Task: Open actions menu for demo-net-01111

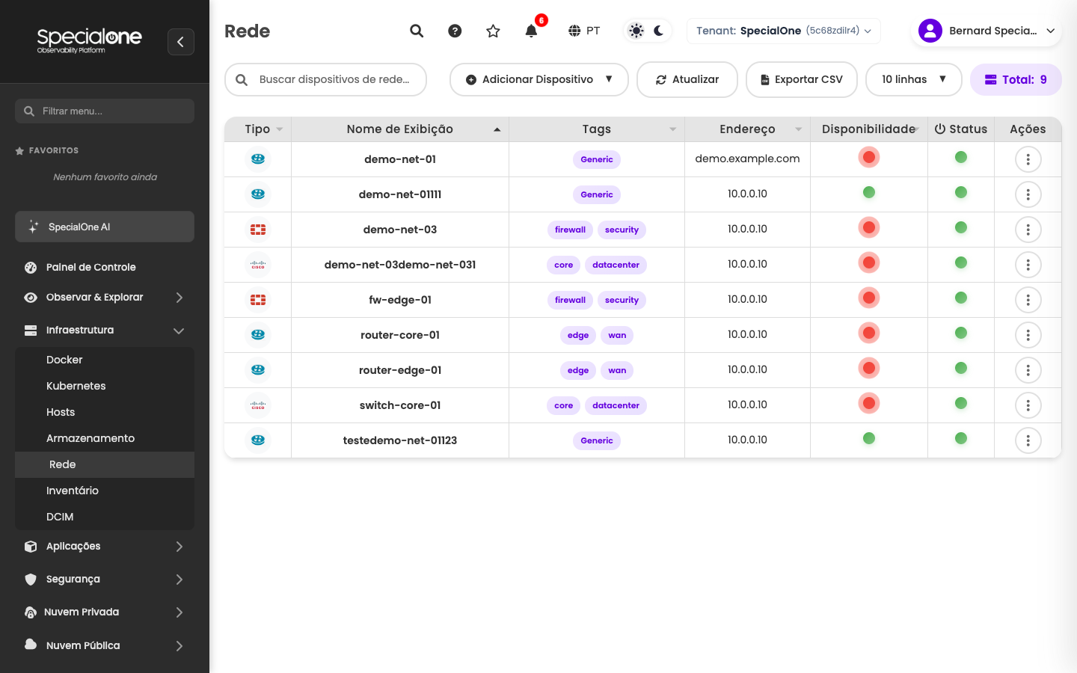Action: coord(1028,194)
